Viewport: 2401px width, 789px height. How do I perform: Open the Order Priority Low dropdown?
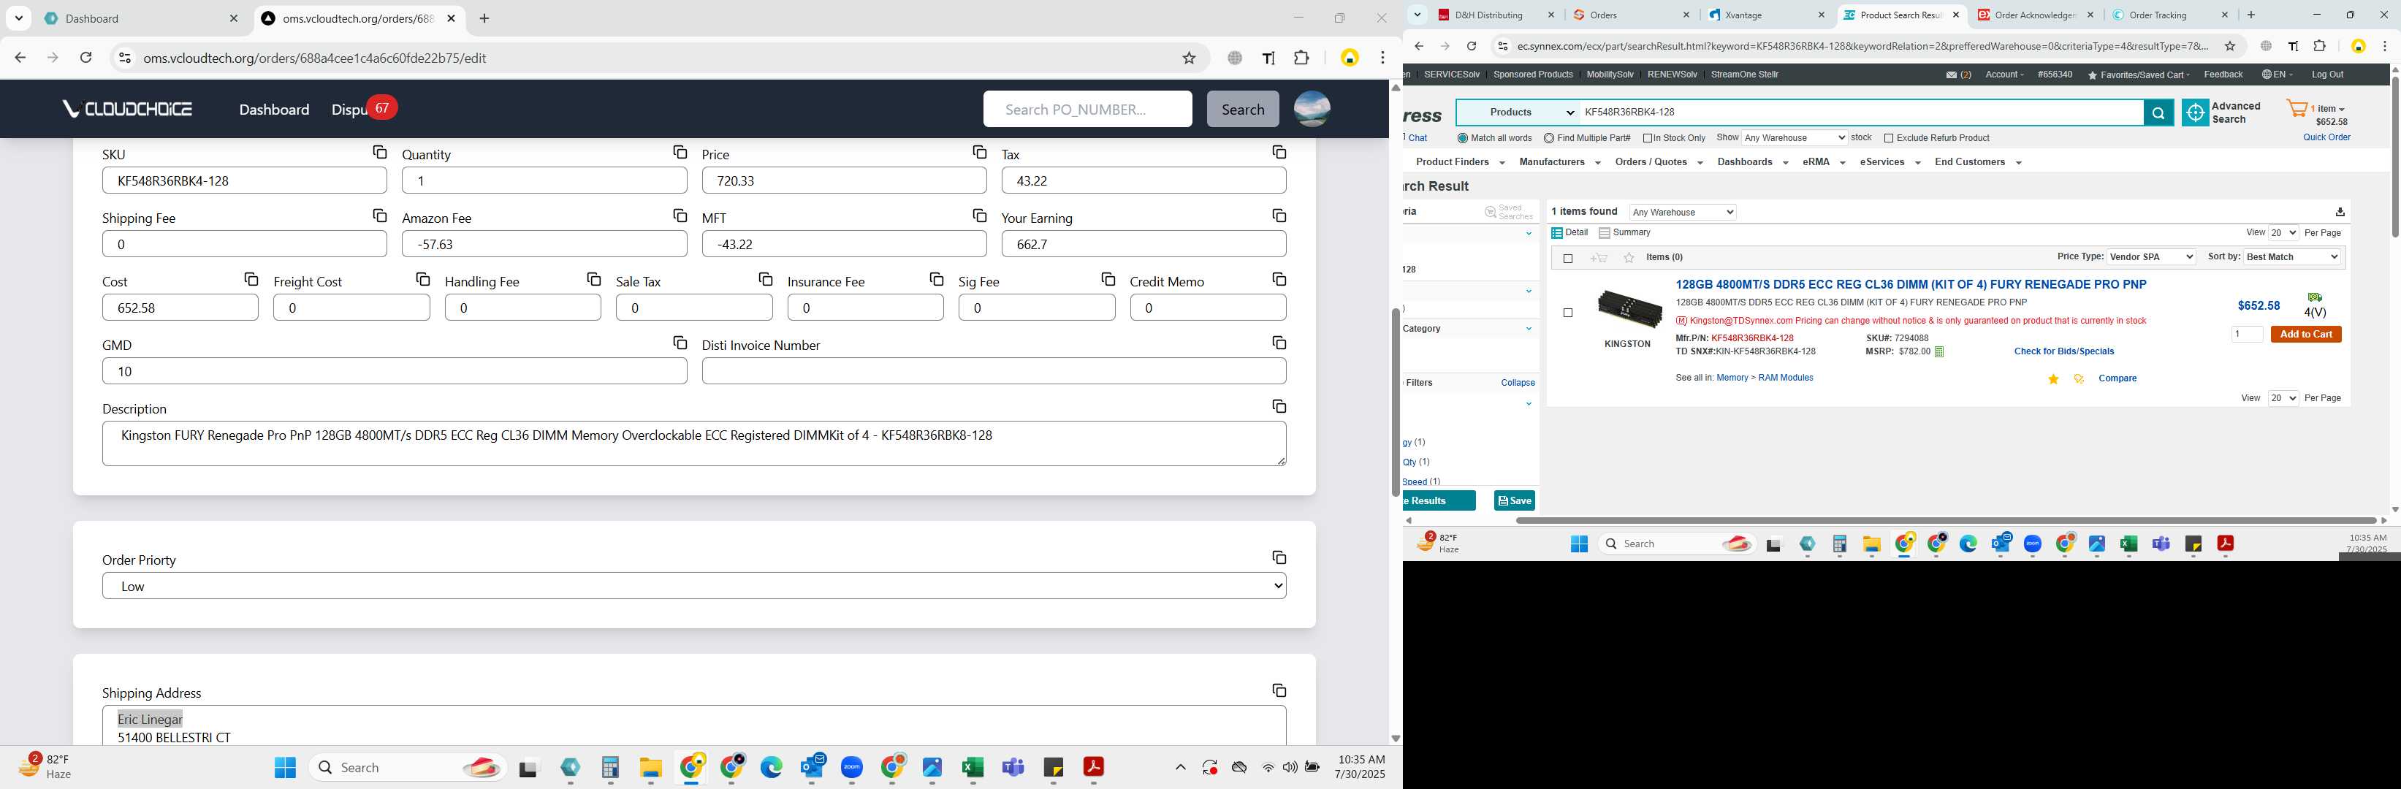[693, 586]
